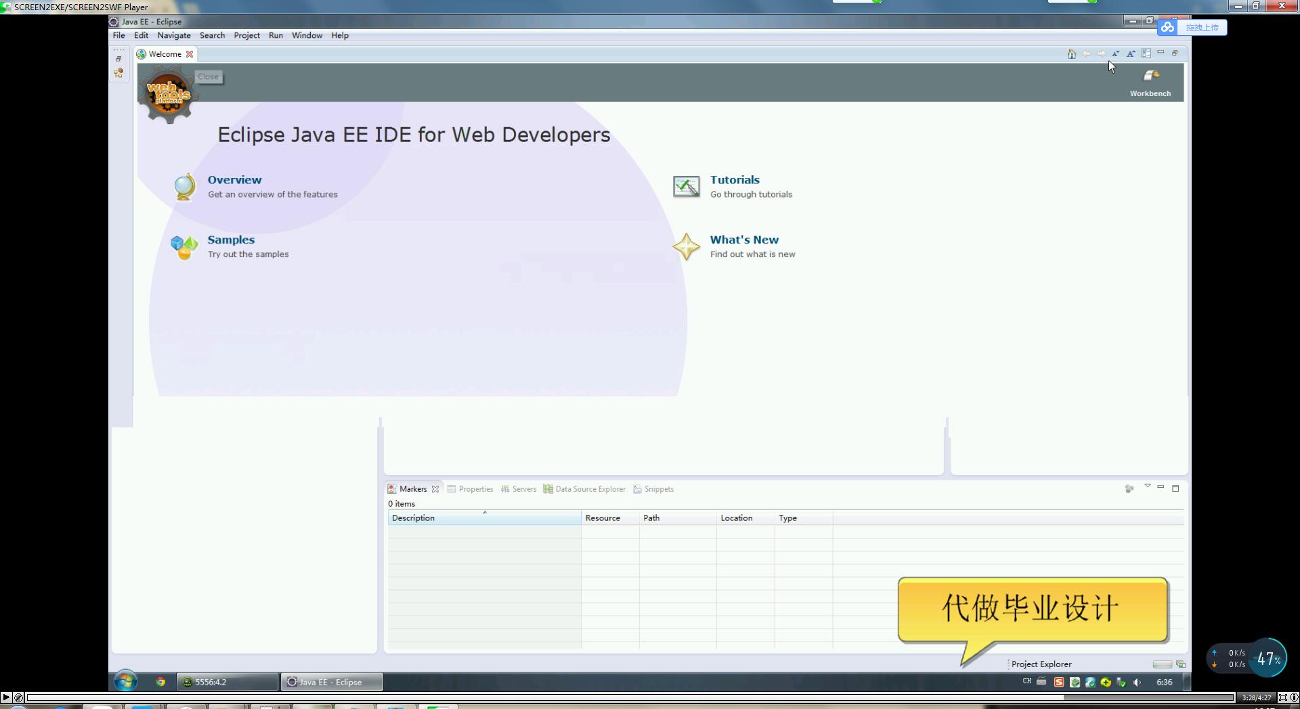Image resolution: width=1300 pixels, height=709 pixels.
Task: Click the volume speaker tray icon
Action: [1137, 682]
